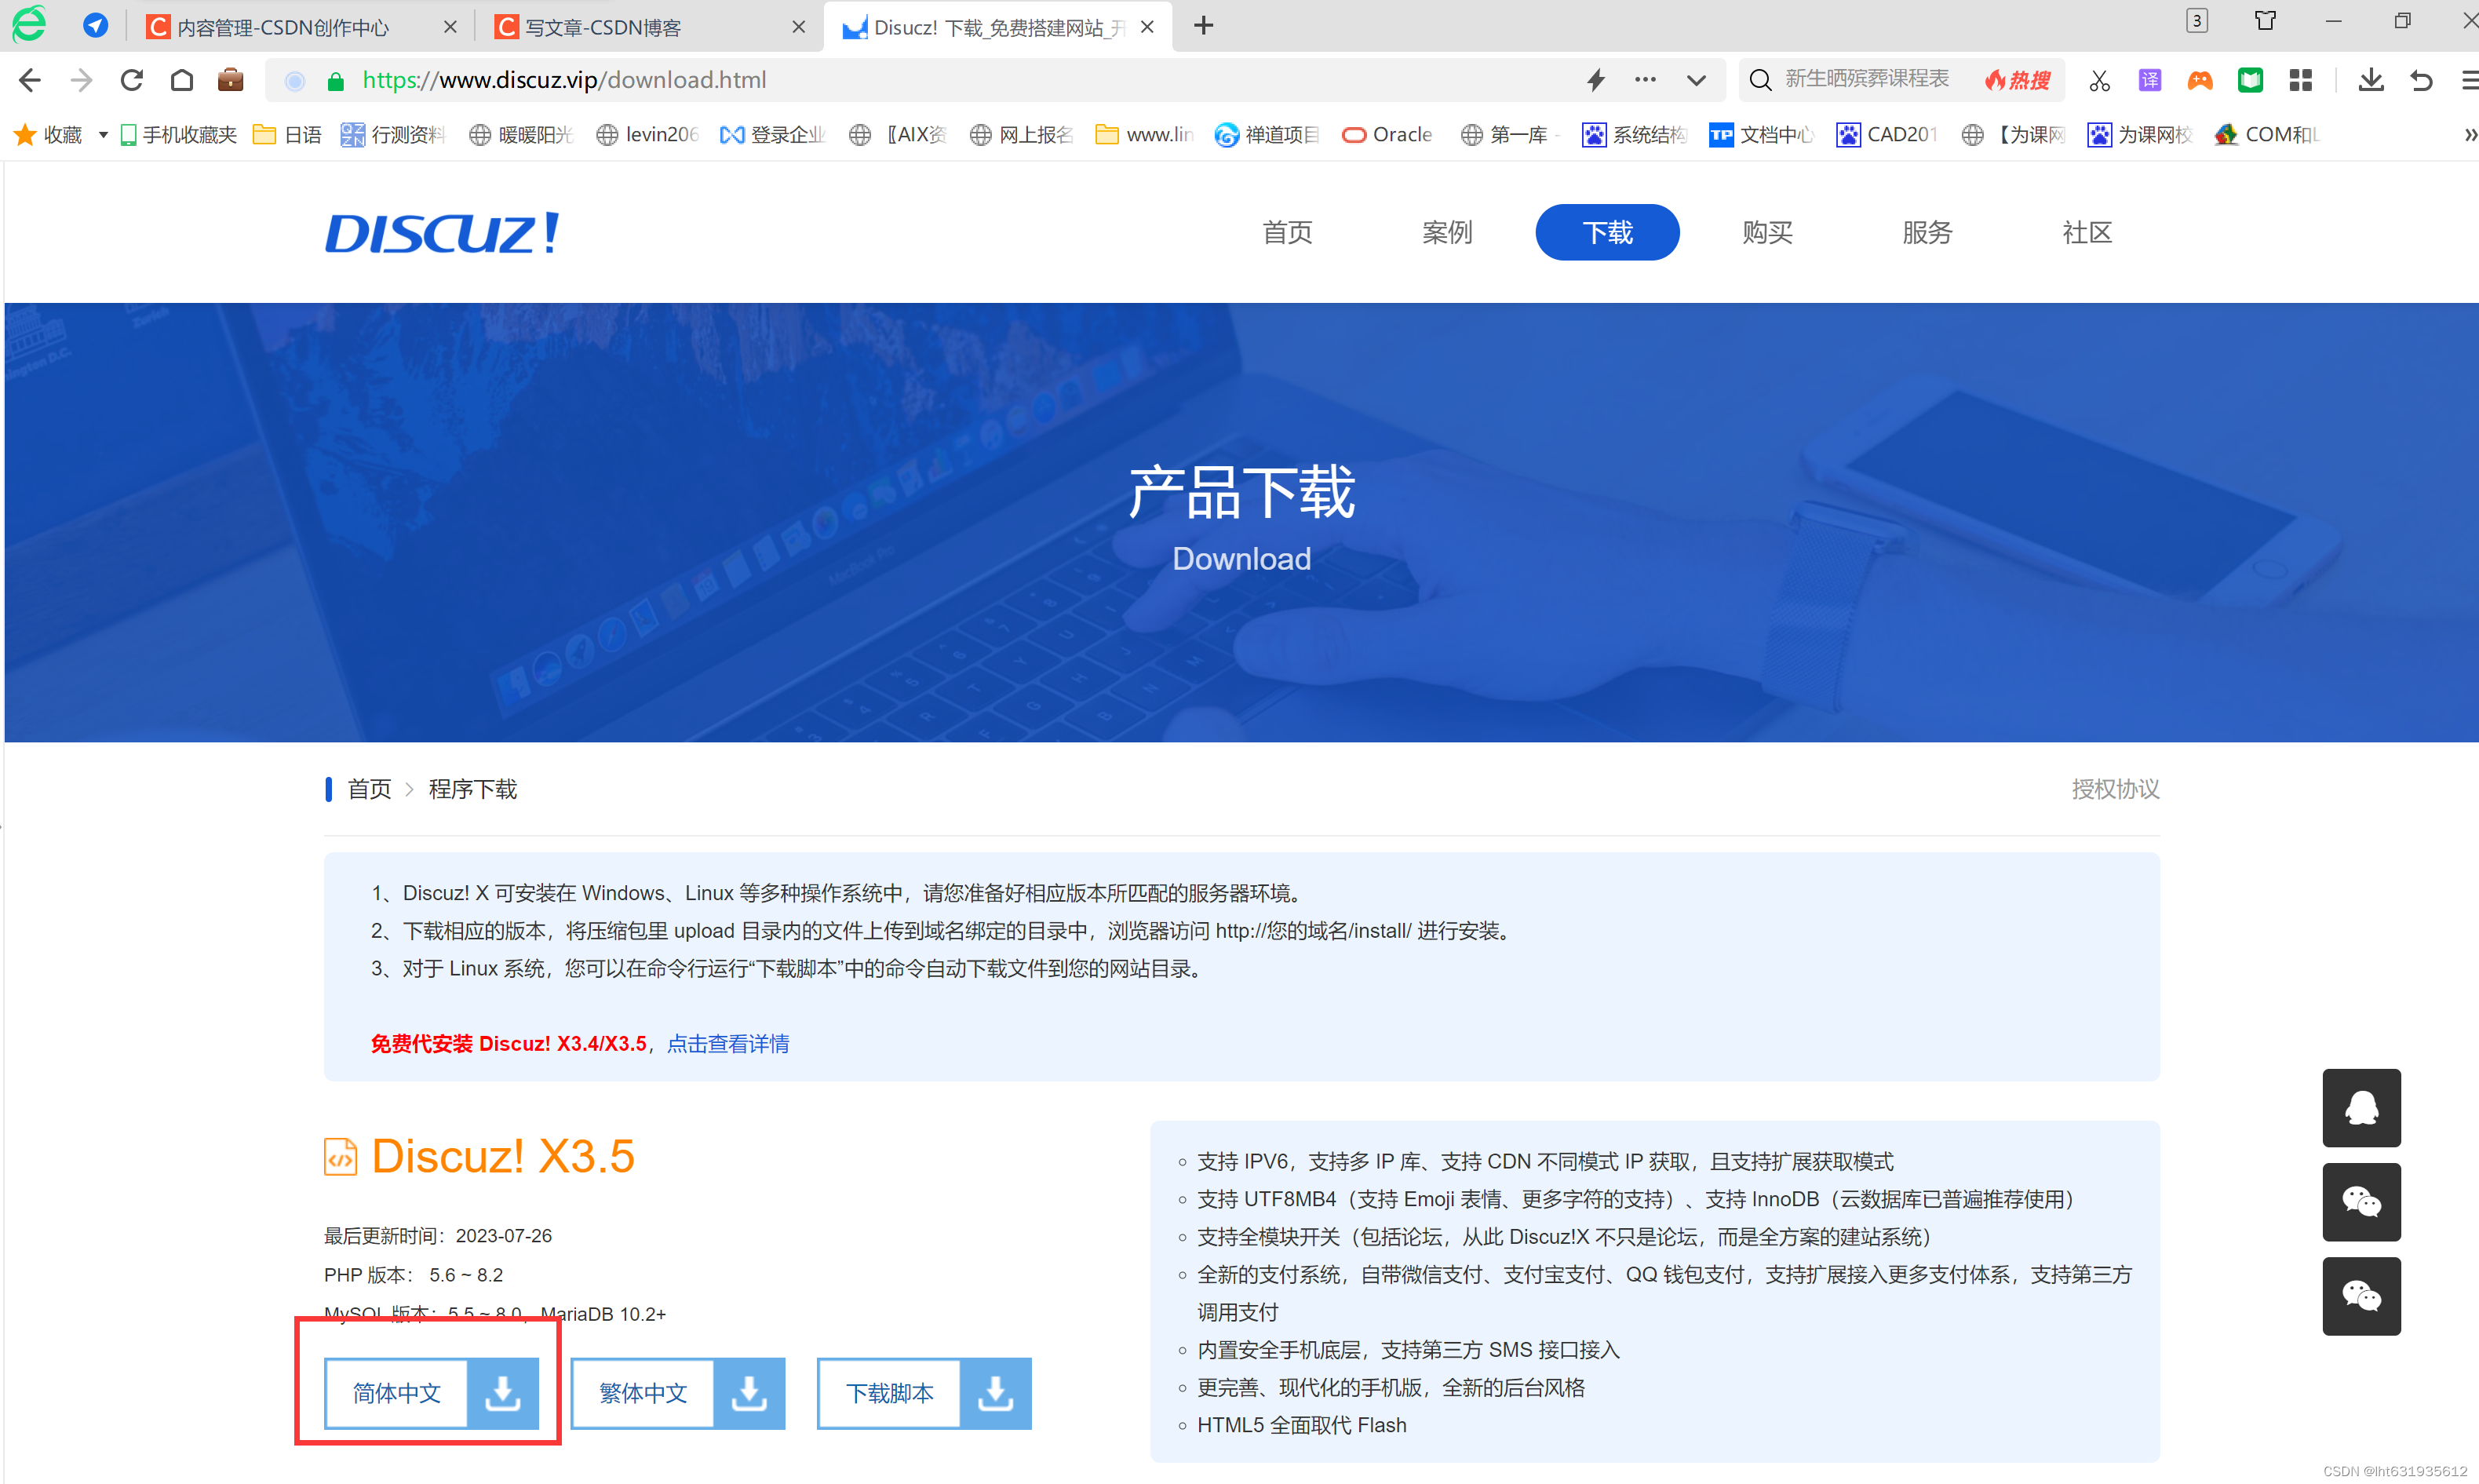The width and height of the screenshot is (2479, 1484).
Task: Click the 简体中文 download button
Action: point(430,1393)
